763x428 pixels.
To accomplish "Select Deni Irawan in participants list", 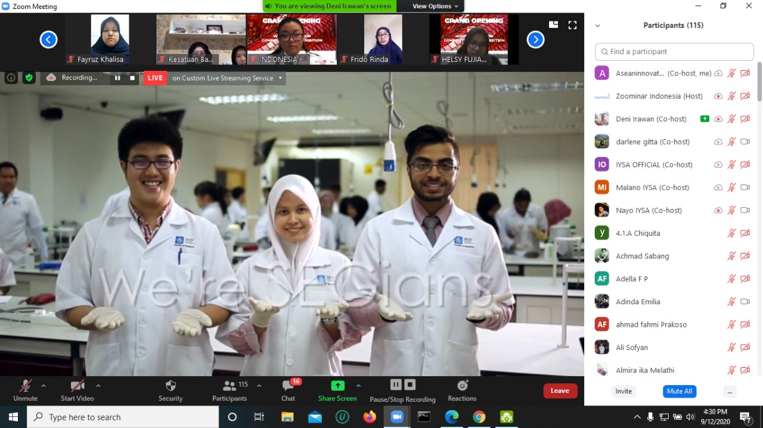I will click(x=651, y=119).
